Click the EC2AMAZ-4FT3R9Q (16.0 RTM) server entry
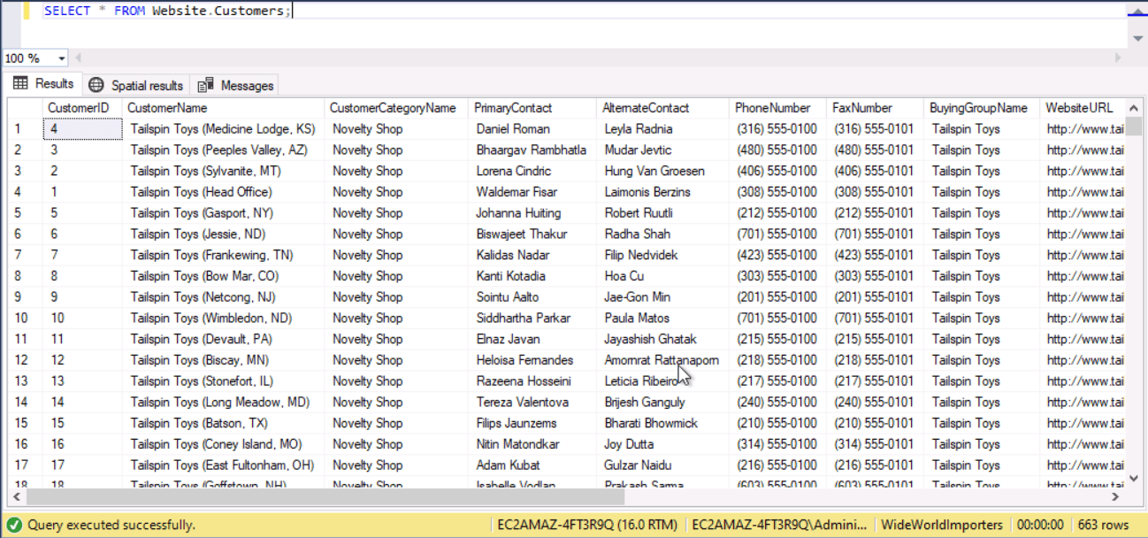Screen dimensions: 1148x538 click(586, 525)
